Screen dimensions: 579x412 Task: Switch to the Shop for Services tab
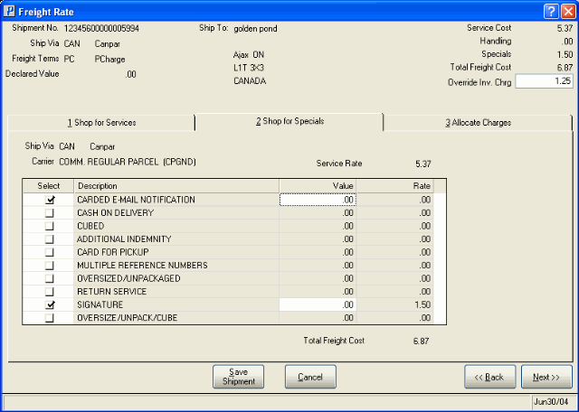tap(101, 123)
